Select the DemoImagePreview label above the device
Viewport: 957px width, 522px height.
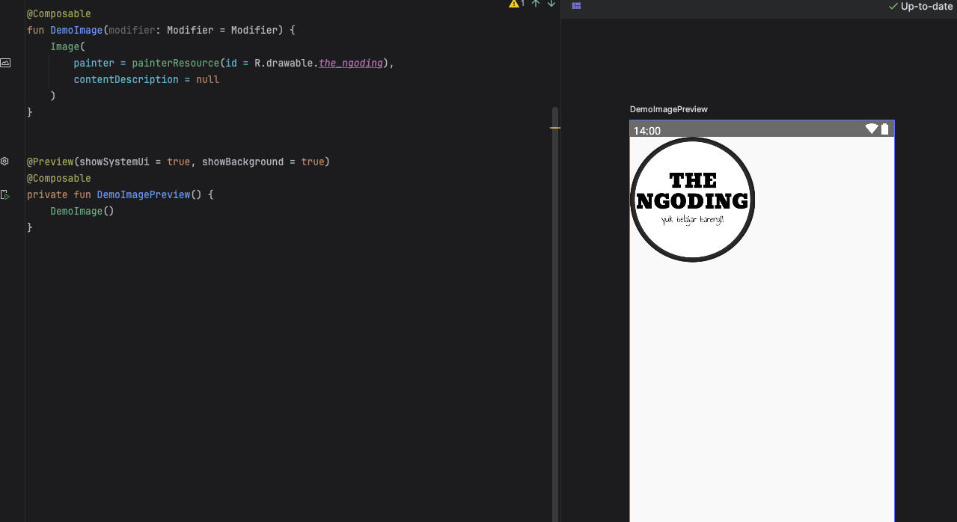[x=668, y=109]
